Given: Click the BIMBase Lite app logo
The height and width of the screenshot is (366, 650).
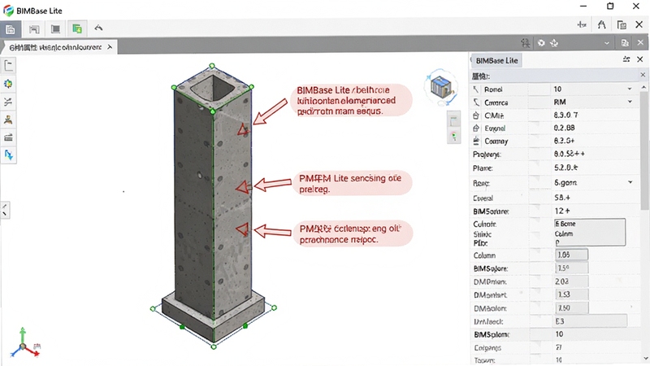Looking at the screenshot, I should pyautogui.click(x=8, y=11).
